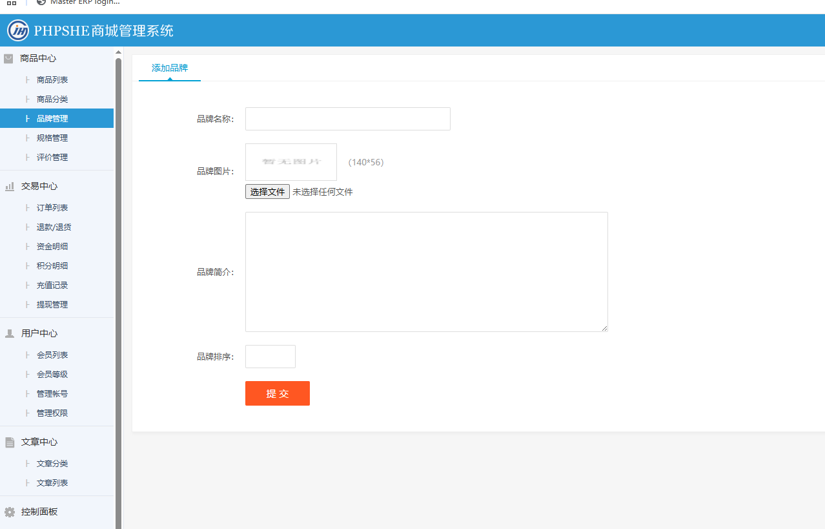The image size is (825, 529).
Task: Click inside the 品牌简介 textarea
Action: coord(426,272)
